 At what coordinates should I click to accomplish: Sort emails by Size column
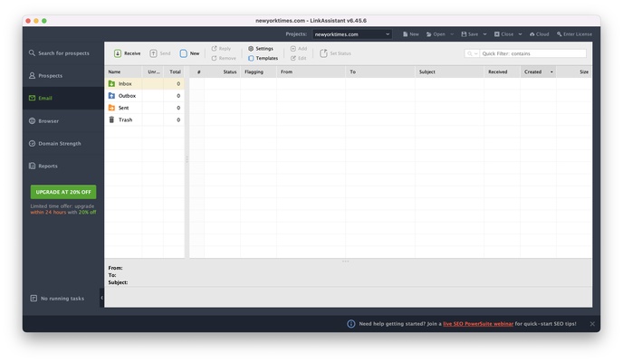[x=574, y=71]
